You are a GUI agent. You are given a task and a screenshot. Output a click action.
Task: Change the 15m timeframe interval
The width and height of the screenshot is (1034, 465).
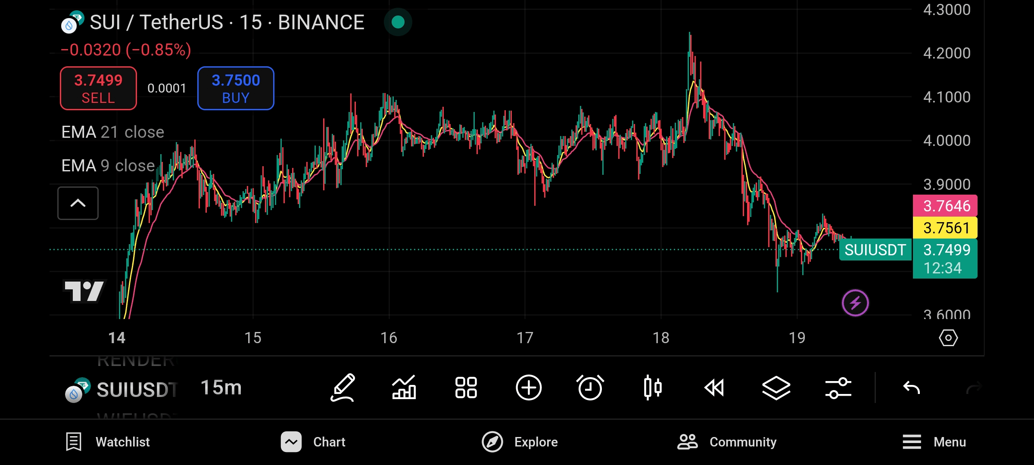tap(221, 388)
